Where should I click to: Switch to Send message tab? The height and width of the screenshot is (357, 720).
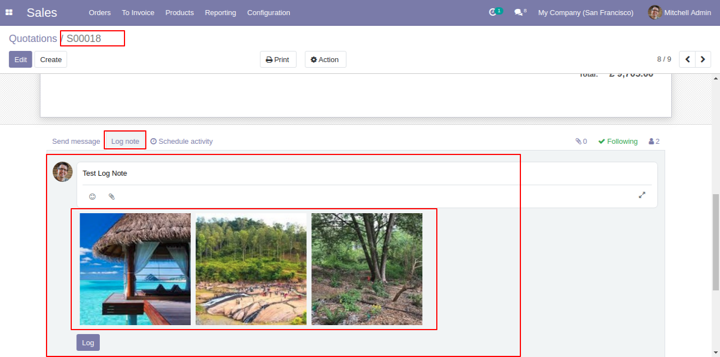(x=76, y=142)
